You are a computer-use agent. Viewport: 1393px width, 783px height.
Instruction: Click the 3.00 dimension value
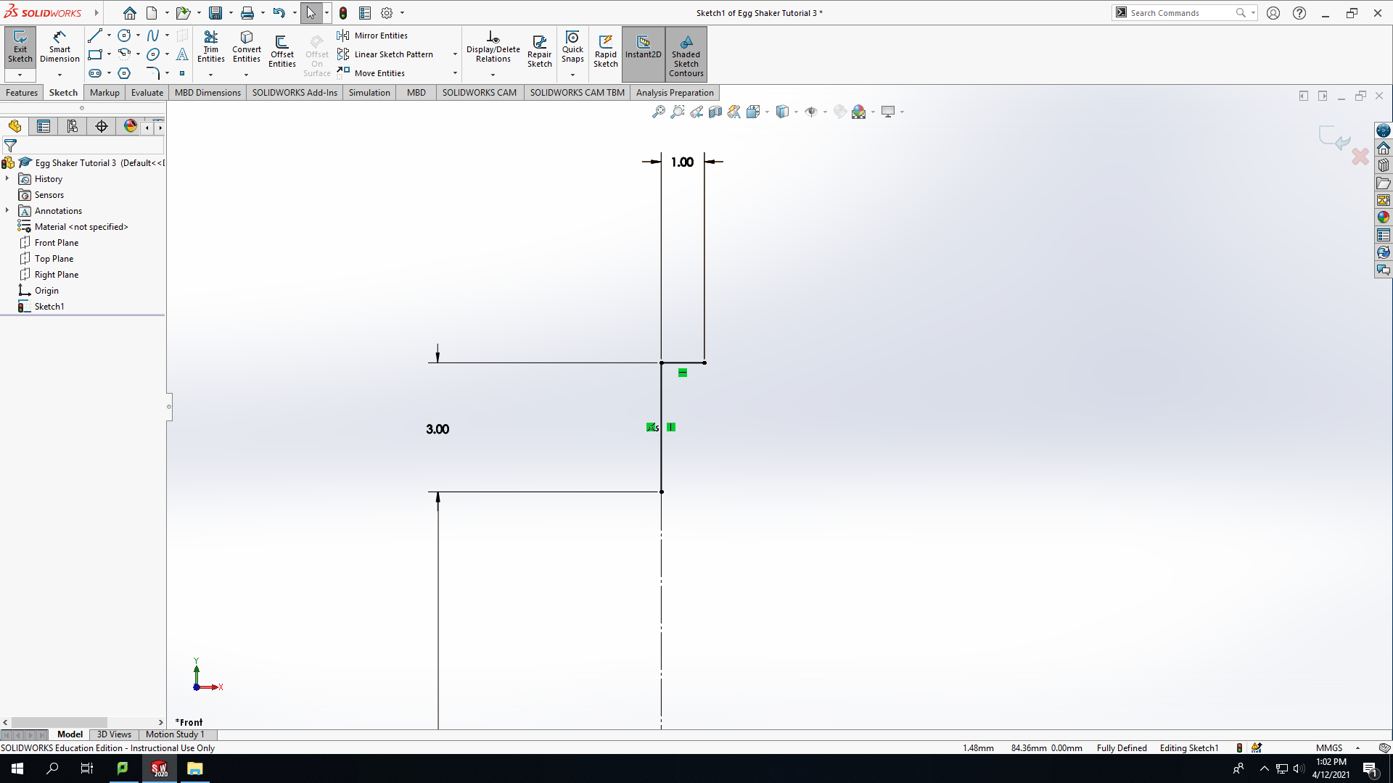click(x=437, y=429)
